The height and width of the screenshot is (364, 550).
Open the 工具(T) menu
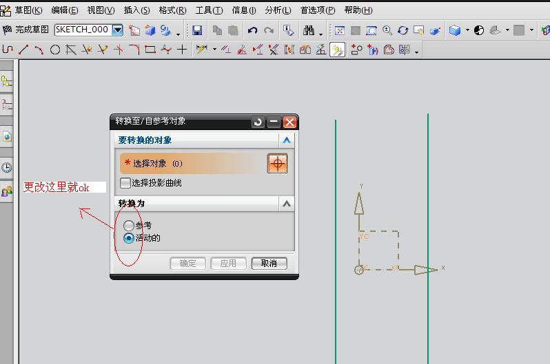pyautogui.click(x=209, y=10)
